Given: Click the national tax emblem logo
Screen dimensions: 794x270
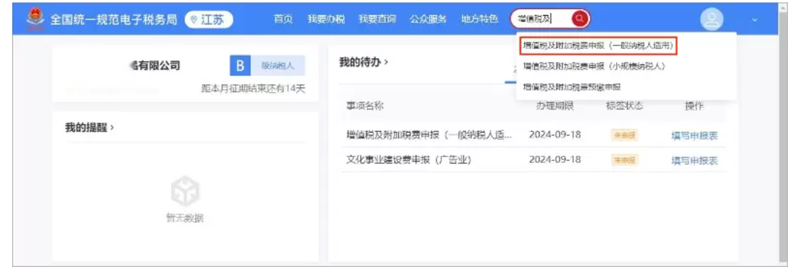Looking at the screenshot, I should 35,19.
